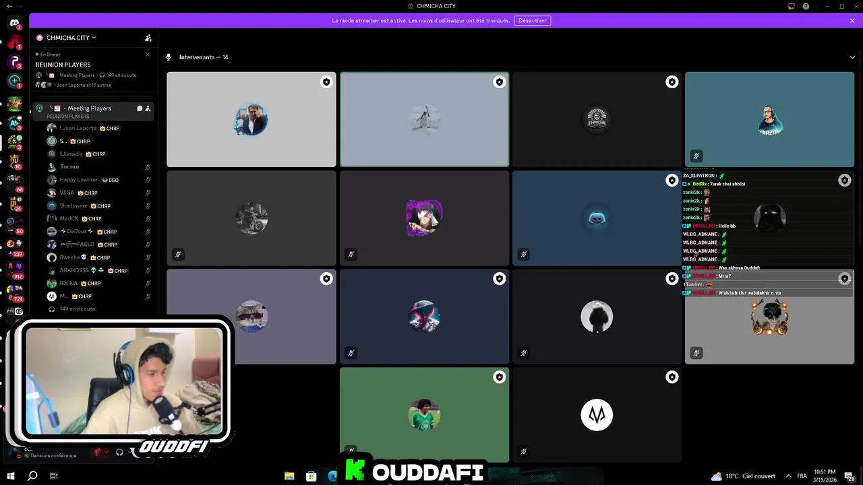The image size is (863, 485).
Task: Click Intervenants — 14 header
Action: coord(204,57)
